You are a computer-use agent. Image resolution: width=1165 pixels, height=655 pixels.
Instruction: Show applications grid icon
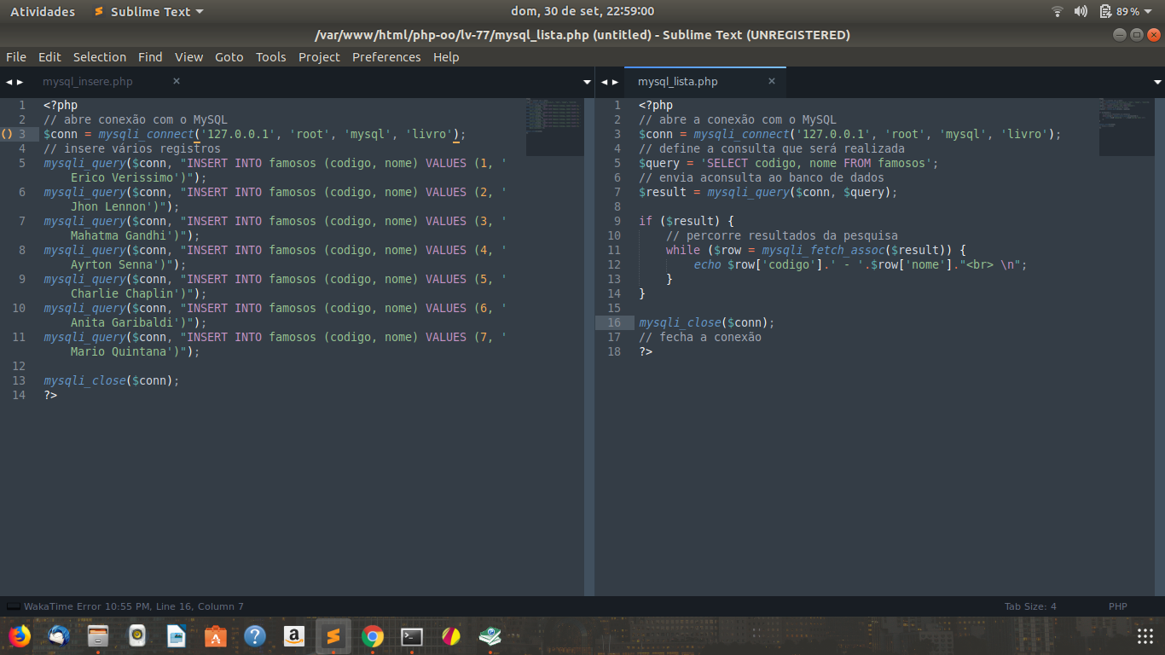click(x=1145, y=636)
